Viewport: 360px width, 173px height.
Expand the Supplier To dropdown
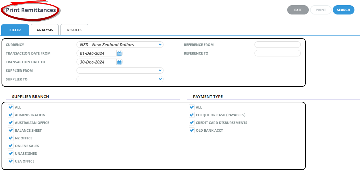pyautogui.click(x=160, y=79)
